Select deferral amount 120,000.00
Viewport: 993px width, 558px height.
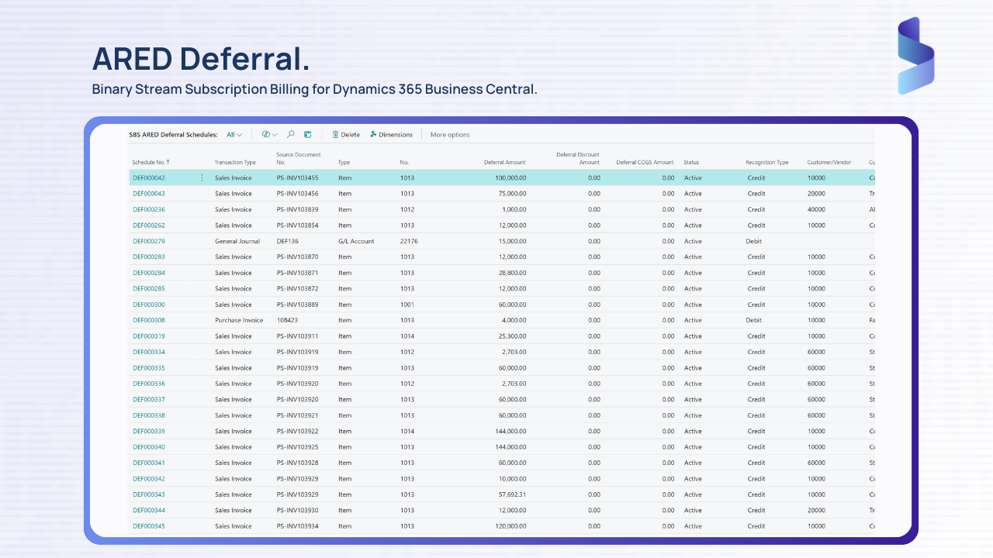coord(510,526)
